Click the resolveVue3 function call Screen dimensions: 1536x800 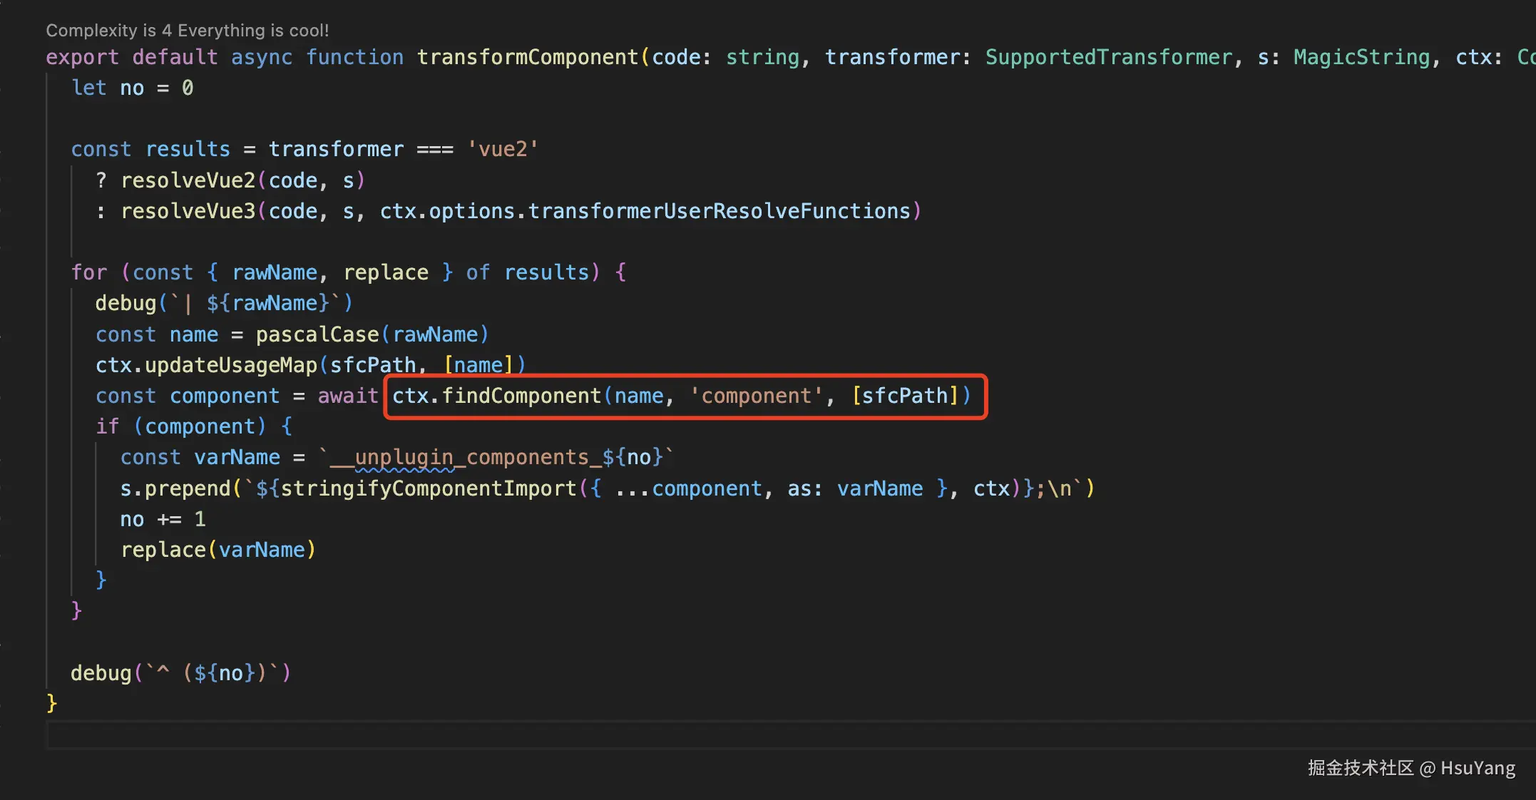pyautogui.click(x=188, y=211)
